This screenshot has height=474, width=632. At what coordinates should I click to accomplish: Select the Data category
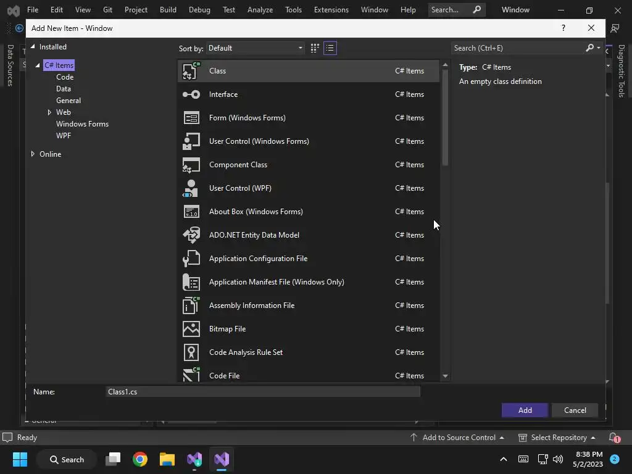(x=64, y=89)
